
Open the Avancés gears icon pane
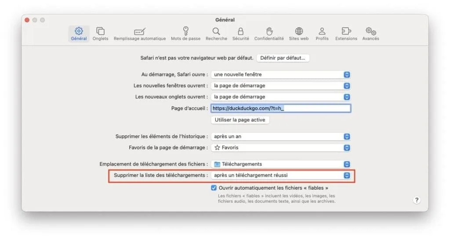pyautogui.click(x=370, y=34)
